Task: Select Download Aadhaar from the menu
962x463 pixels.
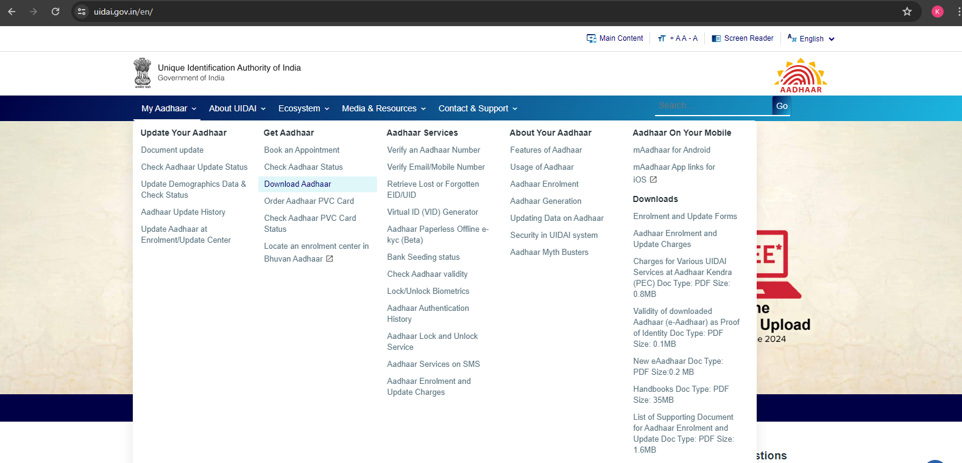Action: pyautogui.click(x=297, y=184)
